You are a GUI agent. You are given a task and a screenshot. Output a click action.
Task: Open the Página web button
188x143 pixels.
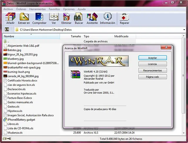(152, 77)
